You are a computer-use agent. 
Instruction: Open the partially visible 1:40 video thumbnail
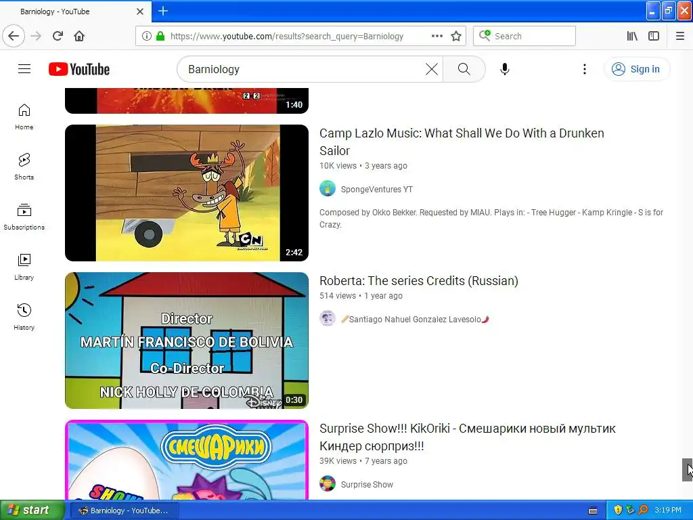coord(187,101)
